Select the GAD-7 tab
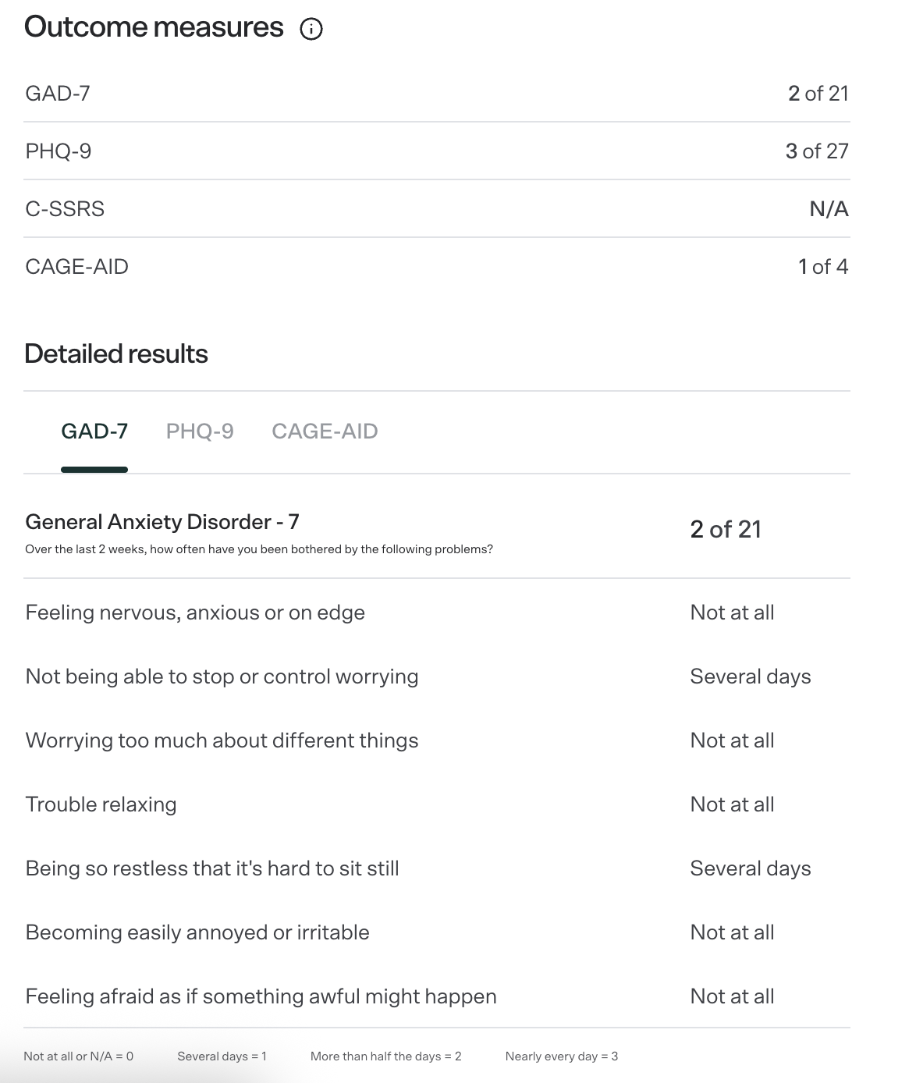The image size is (916, 1083). (x=94, y=431)
